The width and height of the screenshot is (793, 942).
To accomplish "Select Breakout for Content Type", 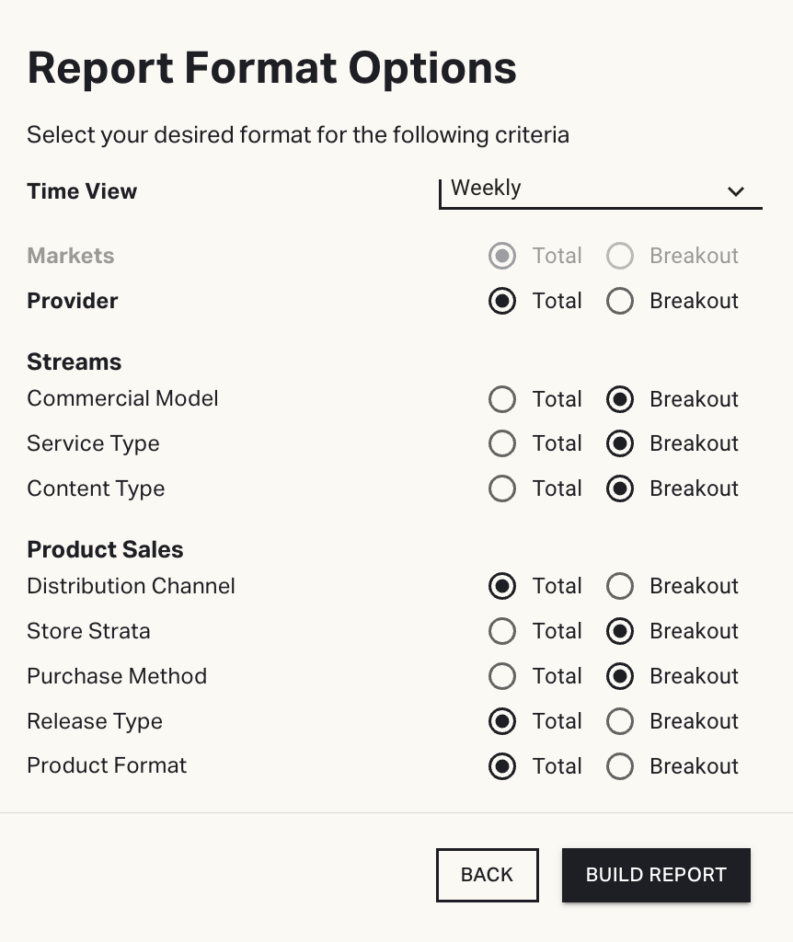I will pos(620,489).
